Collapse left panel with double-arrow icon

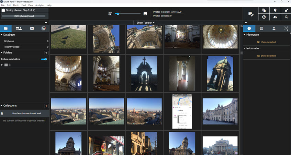(x=46, y=23)
